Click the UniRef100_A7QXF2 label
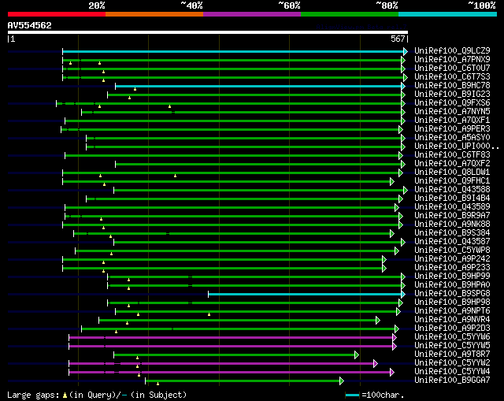The image size is (504, 401). pos(452,164)
